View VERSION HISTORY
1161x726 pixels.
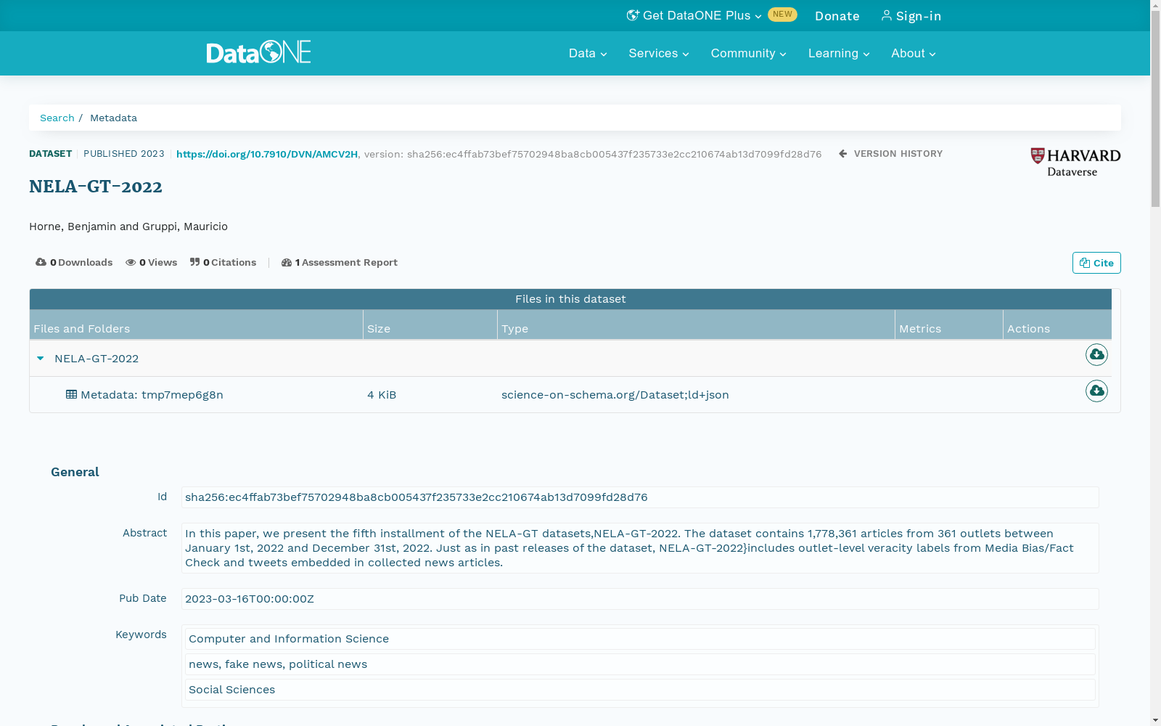[x=898, y=153]
